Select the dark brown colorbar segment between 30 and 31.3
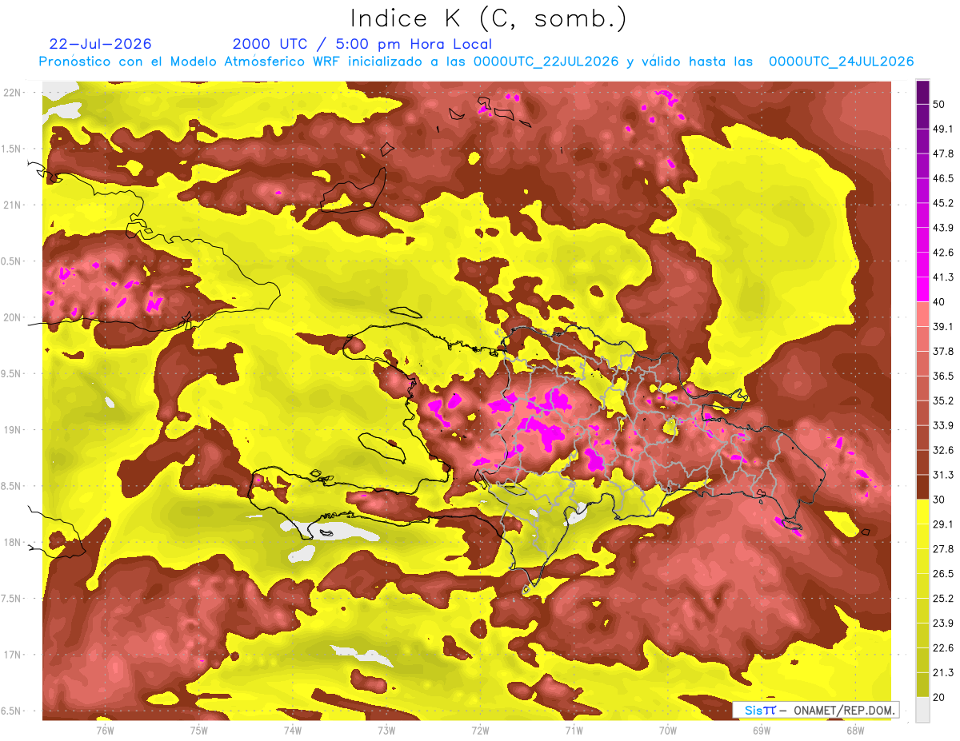The width and height of the screenshot is (960, 741). (922, 487)
